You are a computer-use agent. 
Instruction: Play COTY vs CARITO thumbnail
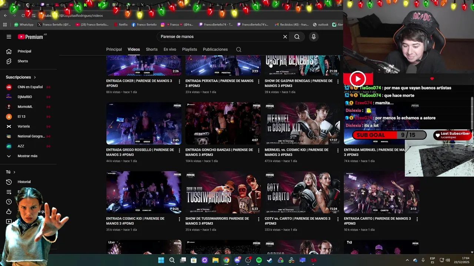pyautogui.click(x=302, y=192)
